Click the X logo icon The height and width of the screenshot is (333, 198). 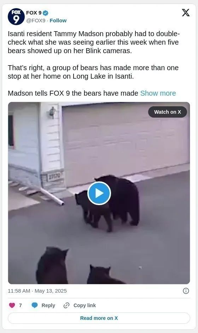pyautogui.click(x=186, y=13)
